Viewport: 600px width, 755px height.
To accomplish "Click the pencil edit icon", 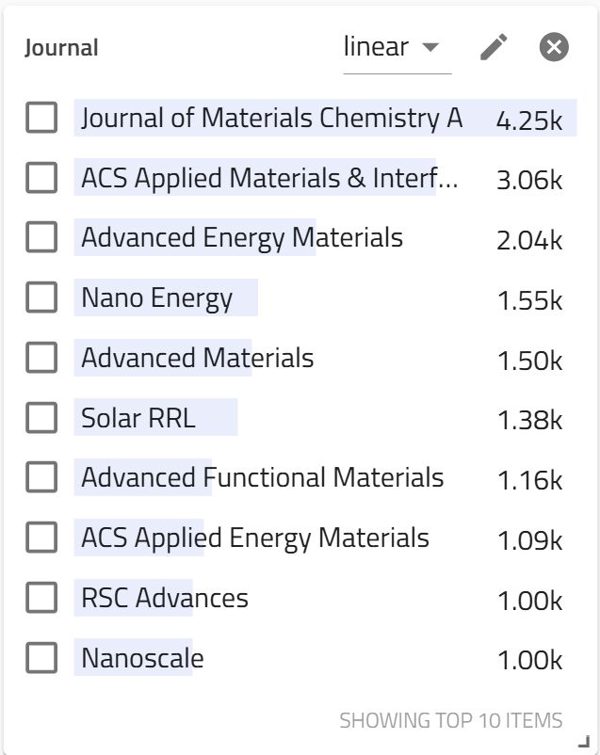I will tap(494, 47).
